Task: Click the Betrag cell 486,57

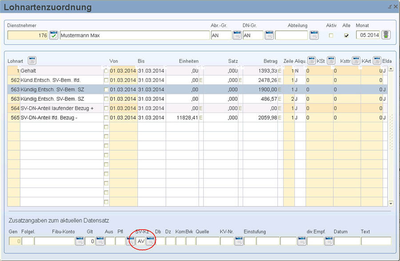Action: (260, 99)
